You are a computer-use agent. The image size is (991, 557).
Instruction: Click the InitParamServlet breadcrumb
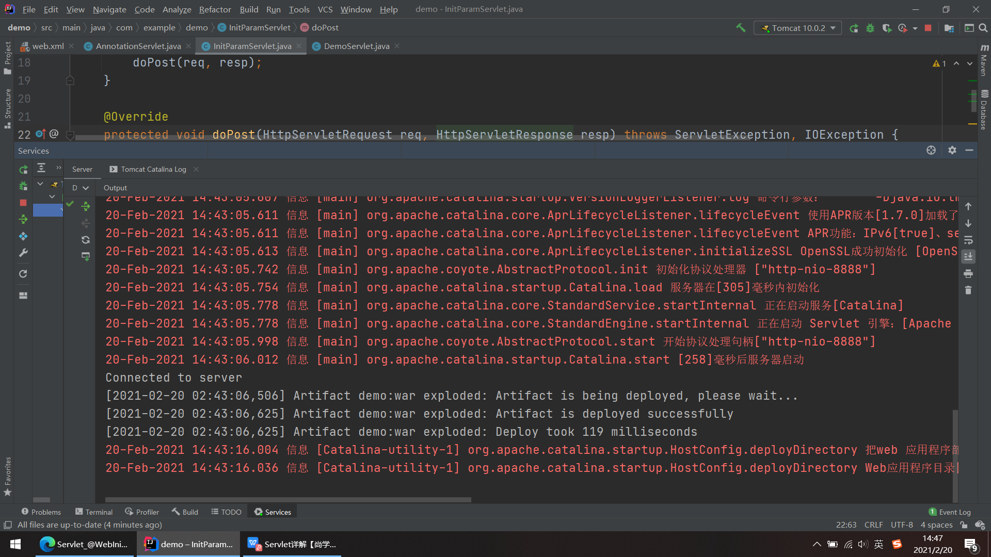point(254,28)
